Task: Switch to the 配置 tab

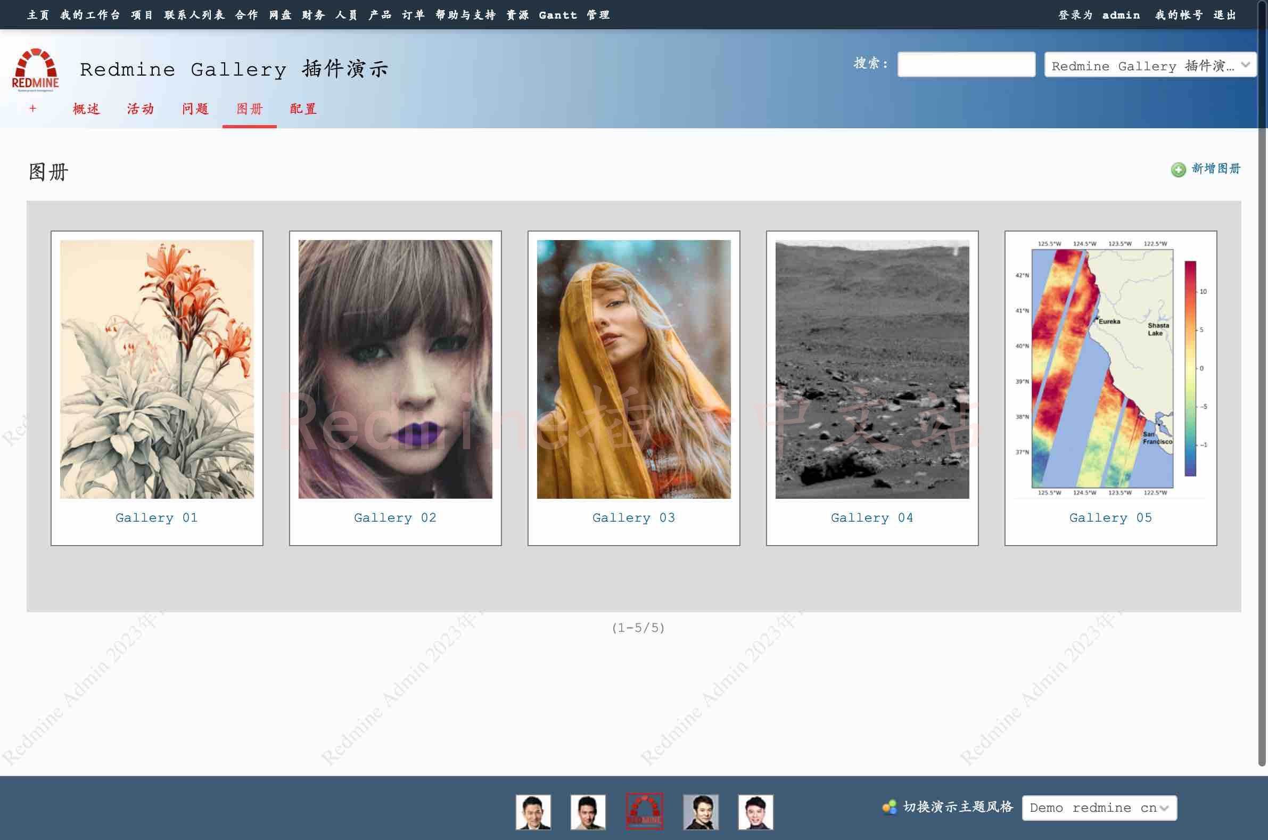Action: pos(303,109)
